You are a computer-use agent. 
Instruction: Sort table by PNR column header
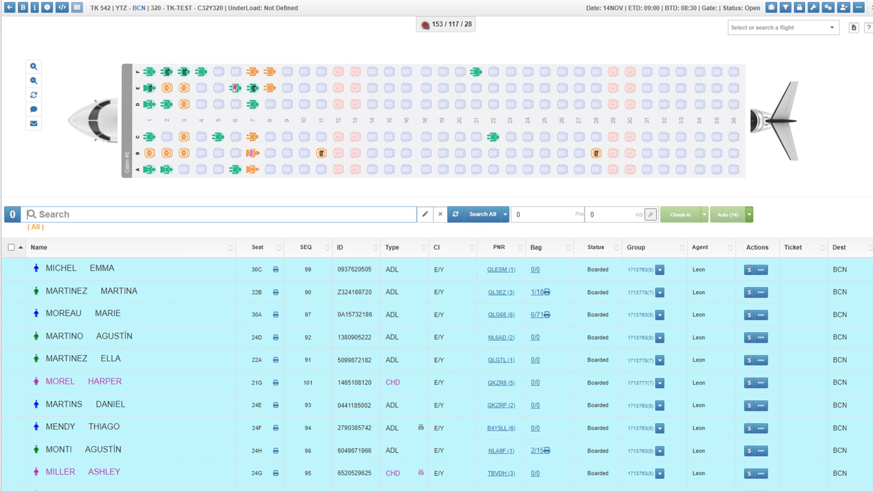pos(501,247)
